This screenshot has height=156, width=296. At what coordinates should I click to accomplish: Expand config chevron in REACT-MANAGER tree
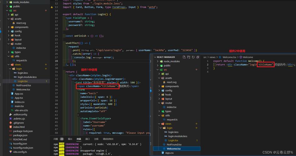pyautogui.click(x=159, y=90)
